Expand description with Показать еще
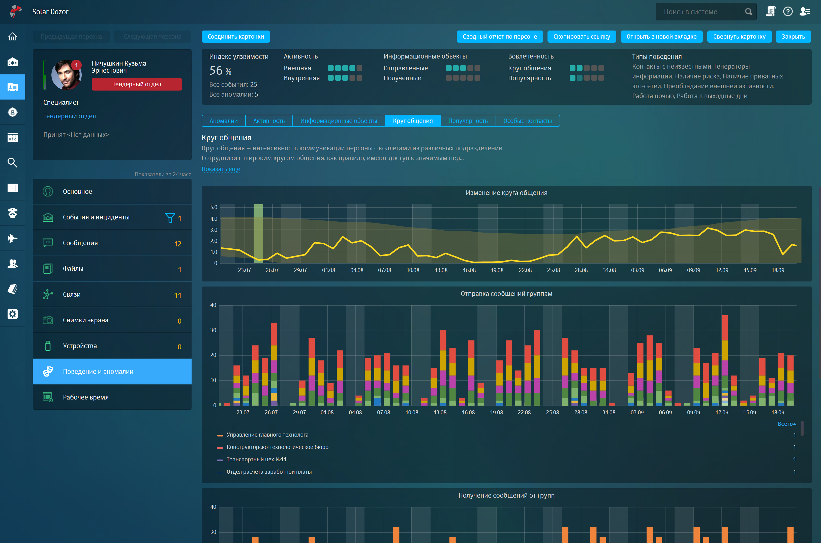Image resolution: width=821 pixels, height=543 pixels. point(221,169)
